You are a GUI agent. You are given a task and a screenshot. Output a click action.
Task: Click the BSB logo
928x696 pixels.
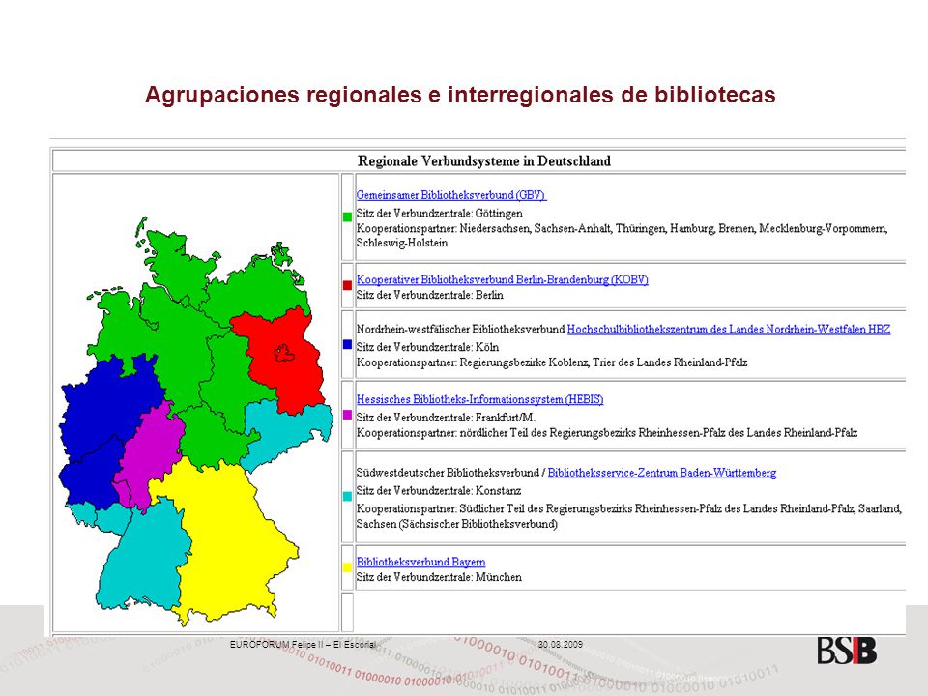tap(847, 651)
